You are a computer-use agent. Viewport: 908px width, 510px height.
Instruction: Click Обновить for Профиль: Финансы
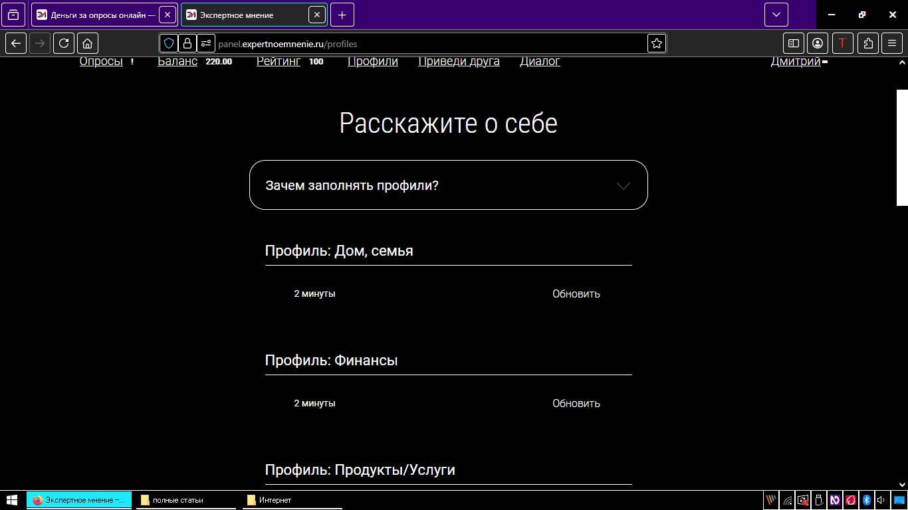(576, 403)
